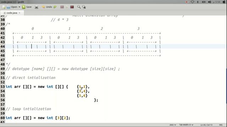Image resolution: width=227 pixels, height=127 pixels.
Task: Click the red recording indicator in top panel
Action: 187,2
